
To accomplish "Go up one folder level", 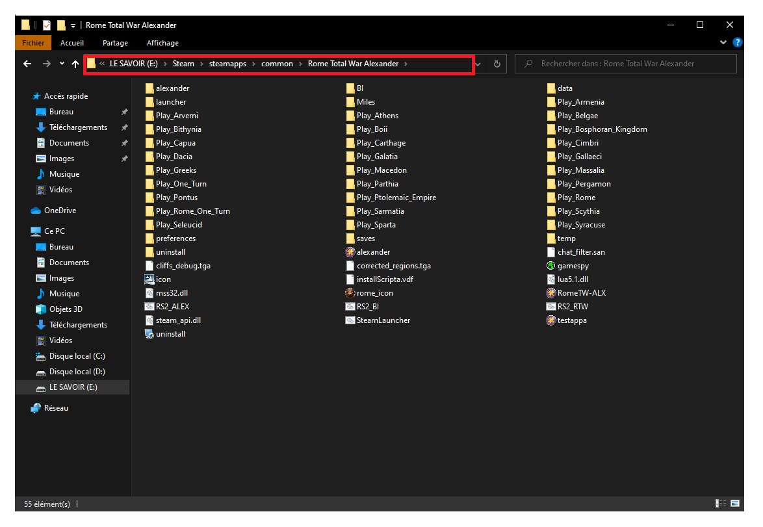I will pyautogui.click(x=75, y=64).
